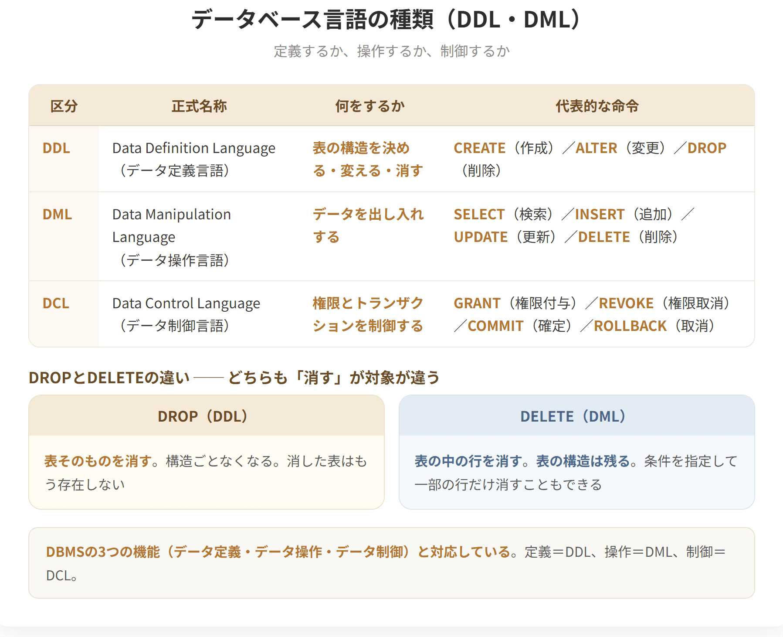Click 表の構造を決める・変える・消す description
The width and height of the screenshot is (783, 637).
pos(368,159)
